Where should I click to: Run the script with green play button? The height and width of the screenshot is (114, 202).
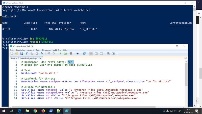(60, 54)
